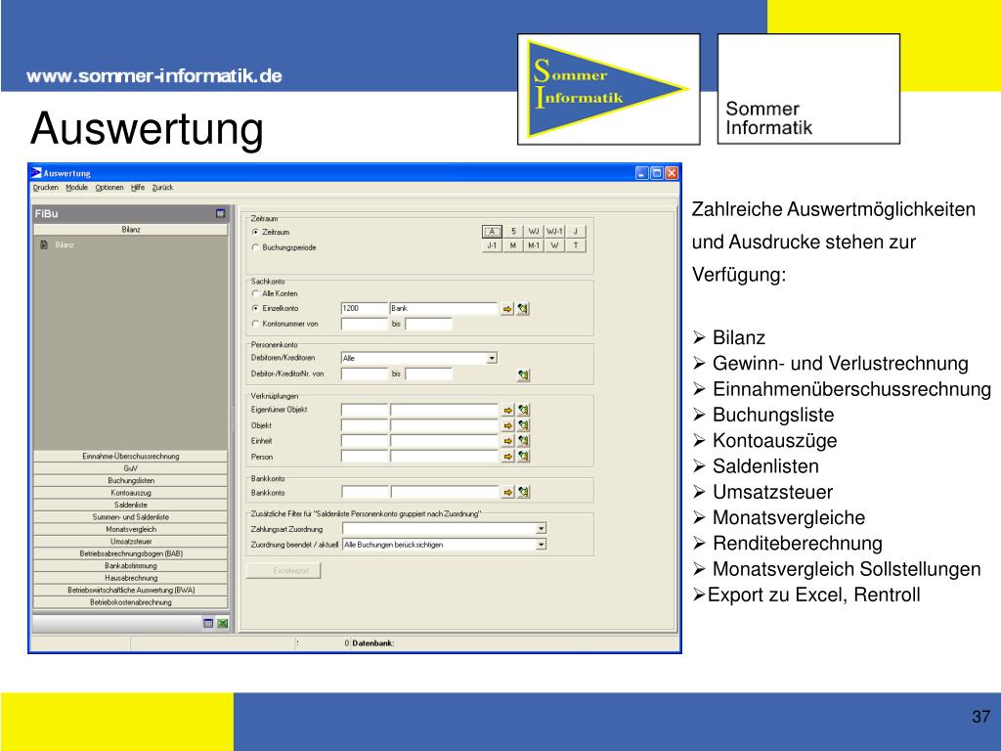Viewport: 1001px width, 751px height.
Task: Click the J-1 period shortcut button
Action: tap(492, 245)
